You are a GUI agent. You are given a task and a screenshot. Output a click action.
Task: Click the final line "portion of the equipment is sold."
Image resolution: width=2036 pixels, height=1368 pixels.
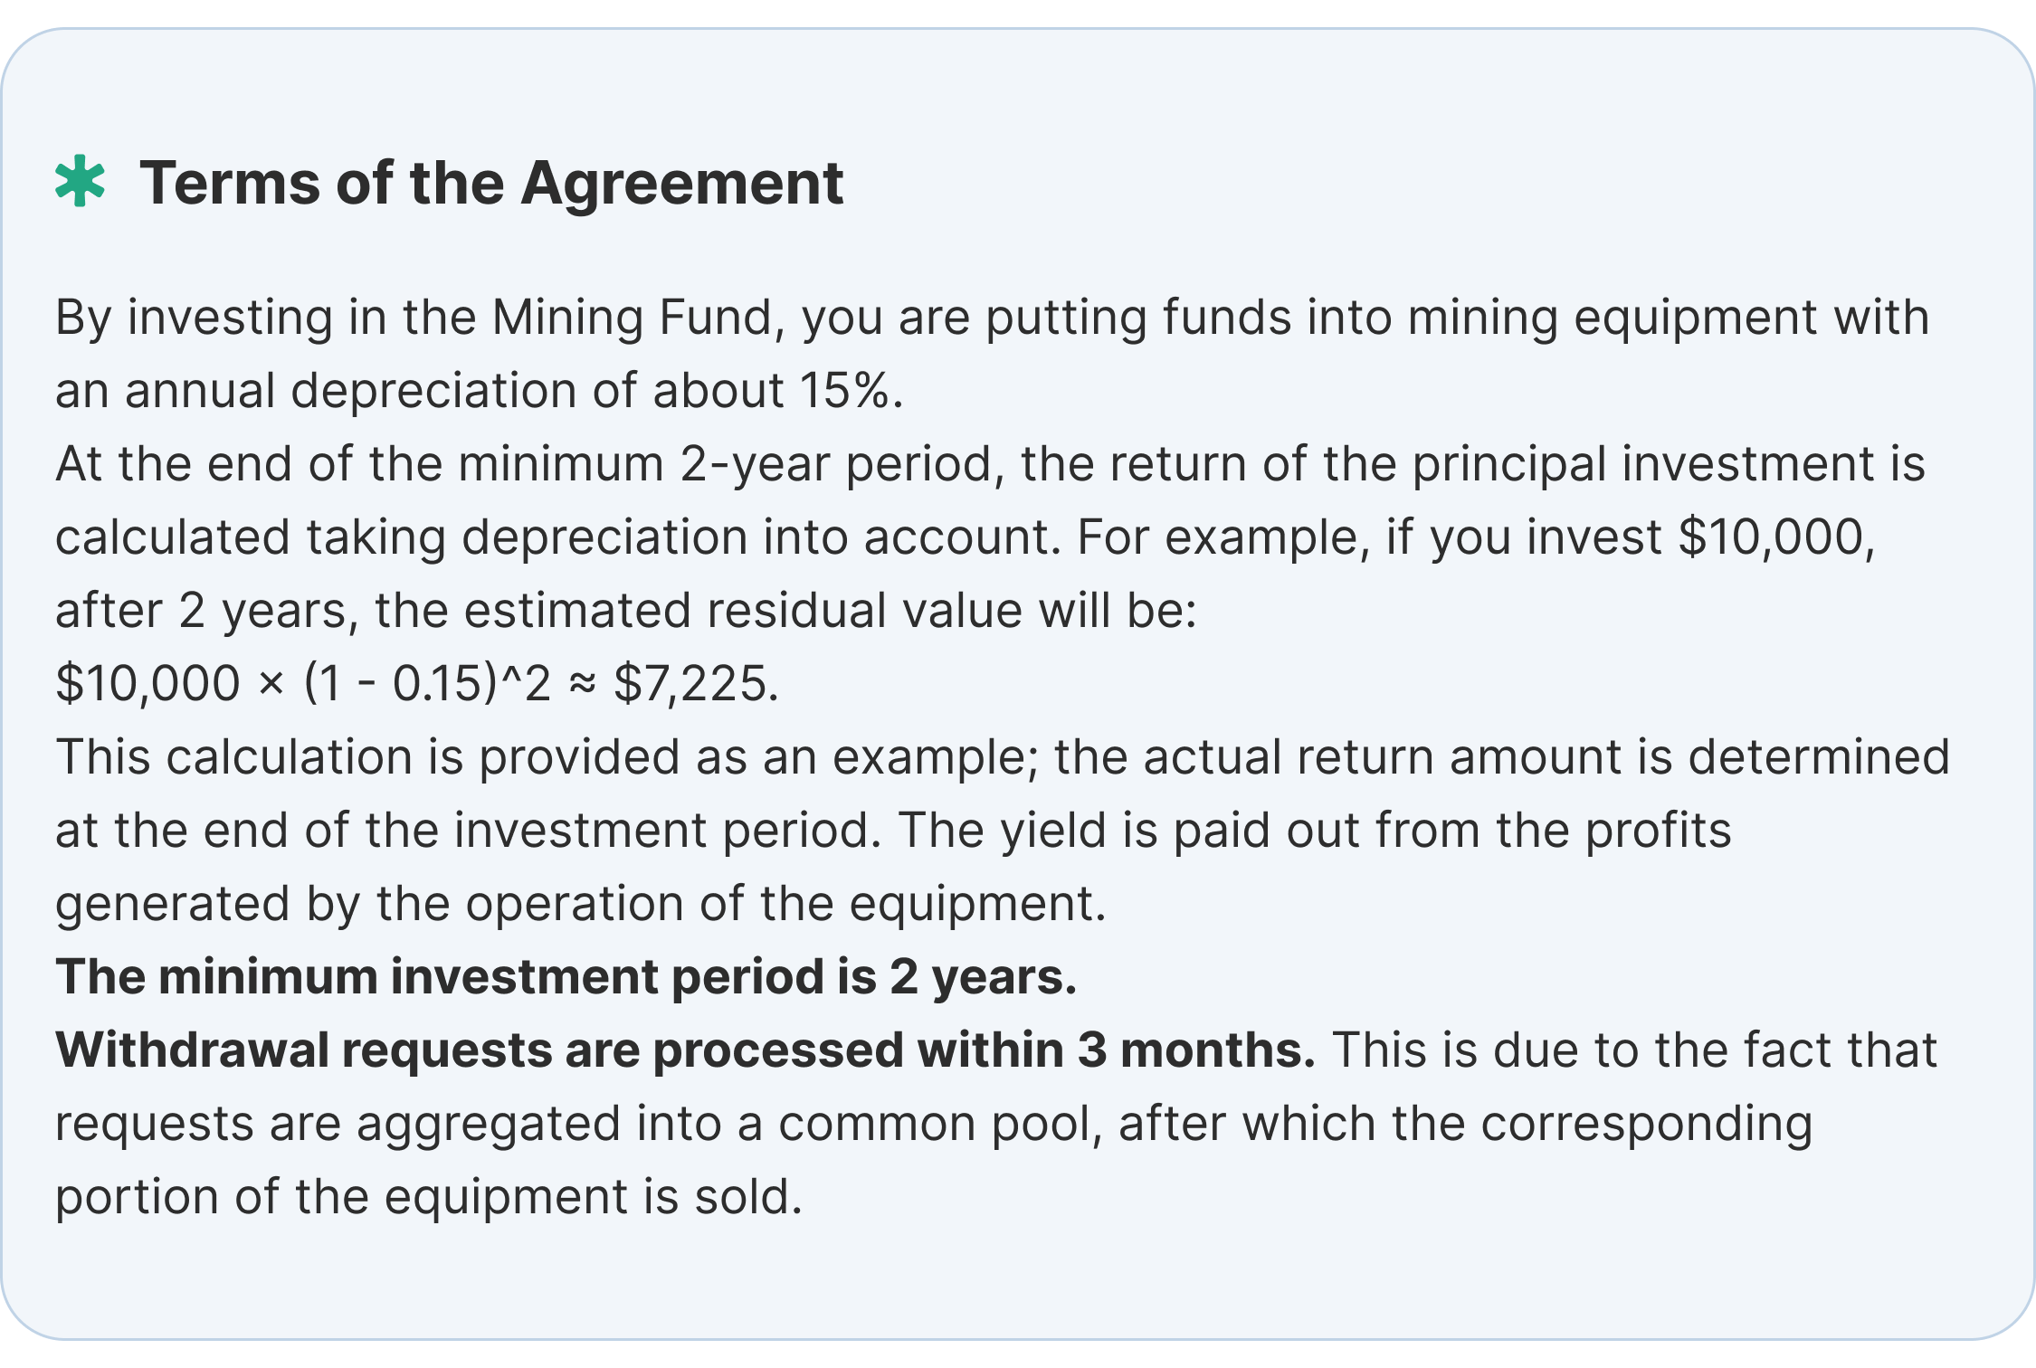click(x=429, y=1197)
